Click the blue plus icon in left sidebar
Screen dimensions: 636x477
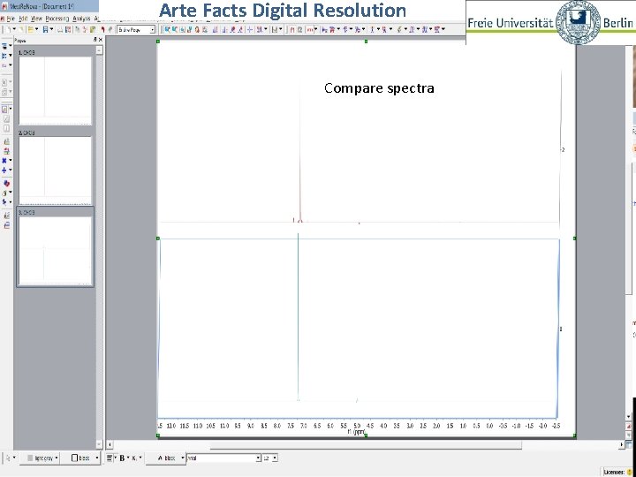[x=4, y=170]
